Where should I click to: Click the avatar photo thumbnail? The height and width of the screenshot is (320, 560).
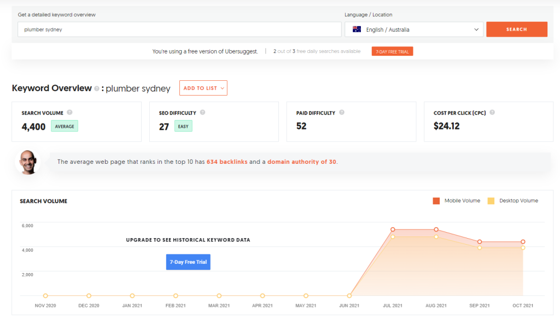pos(28,162)
